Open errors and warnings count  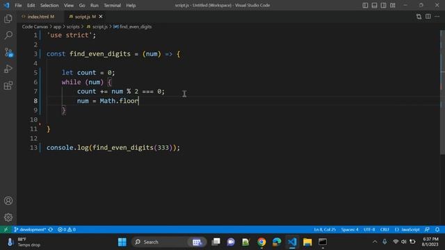pos(67,229)
